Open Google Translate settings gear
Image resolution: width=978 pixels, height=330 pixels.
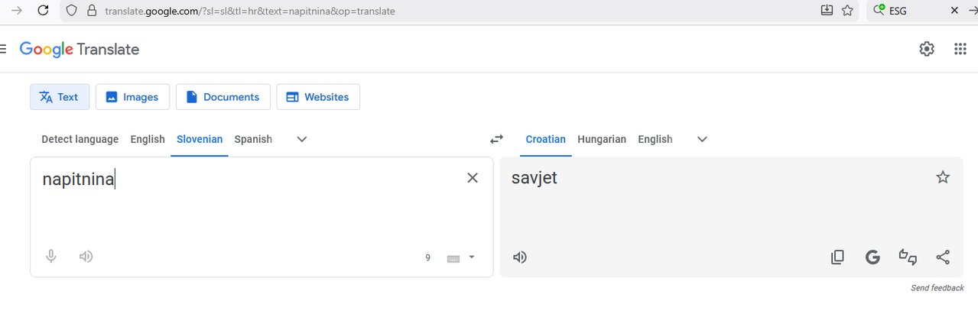(x=927, y=49)
